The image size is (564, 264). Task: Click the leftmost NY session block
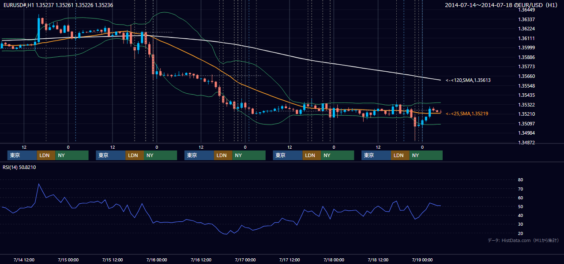(x=72, y=155)
